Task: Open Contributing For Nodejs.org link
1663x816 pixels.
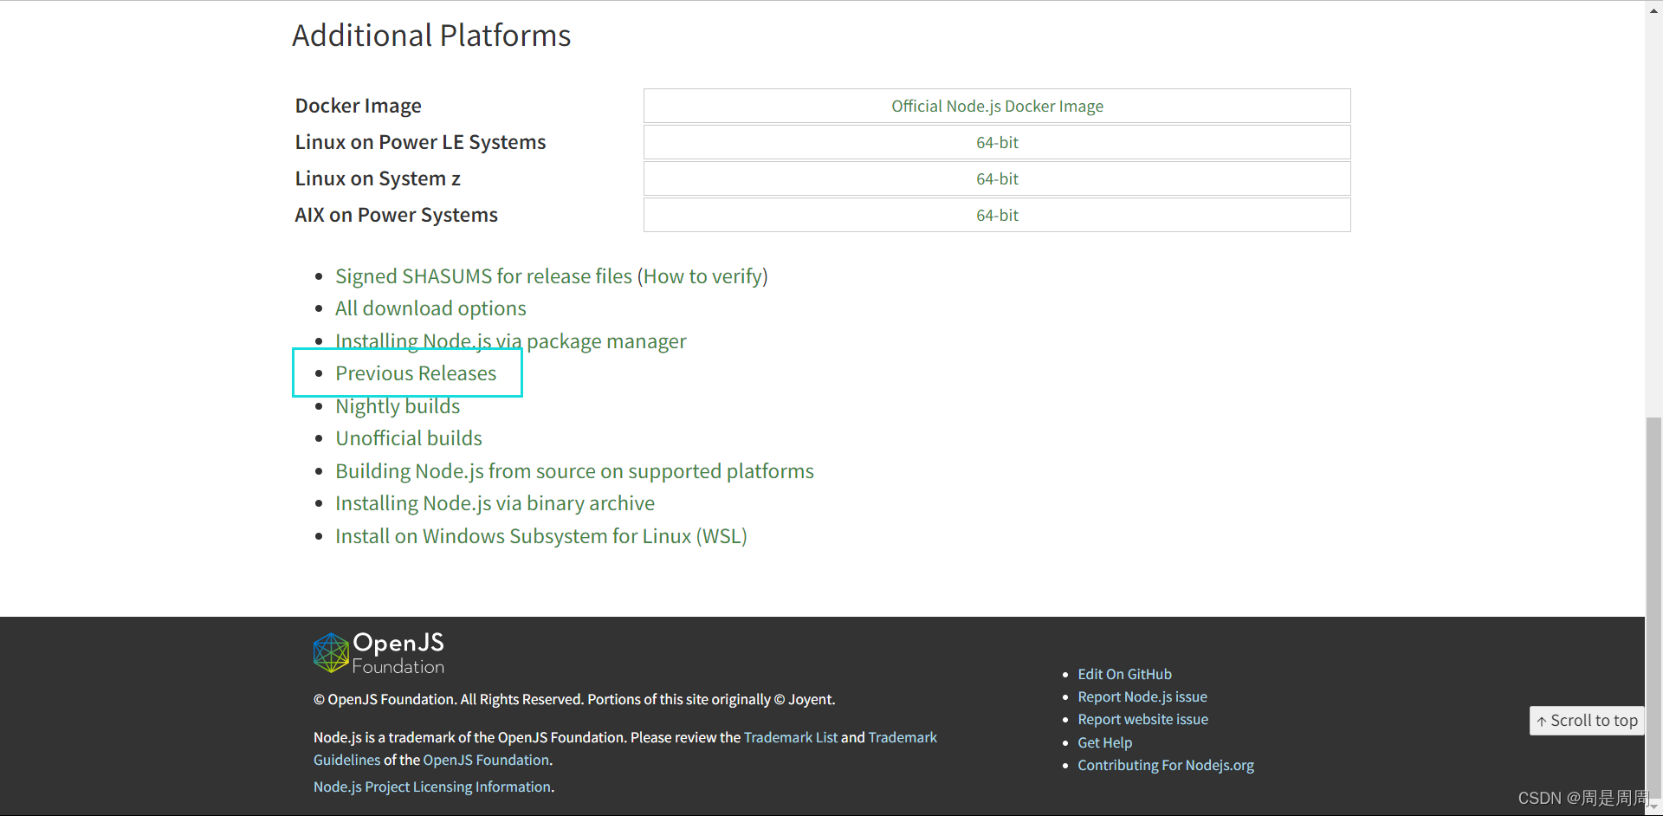Action: [x=1166, y=765]
